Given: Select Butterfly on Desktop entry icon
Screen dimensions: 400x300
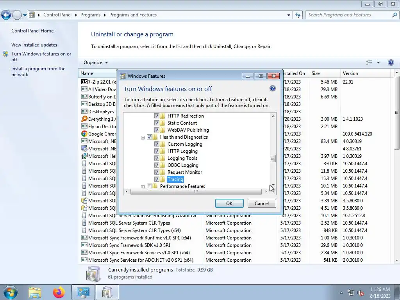Looking at the screenshot, I should tap(84, 96).
